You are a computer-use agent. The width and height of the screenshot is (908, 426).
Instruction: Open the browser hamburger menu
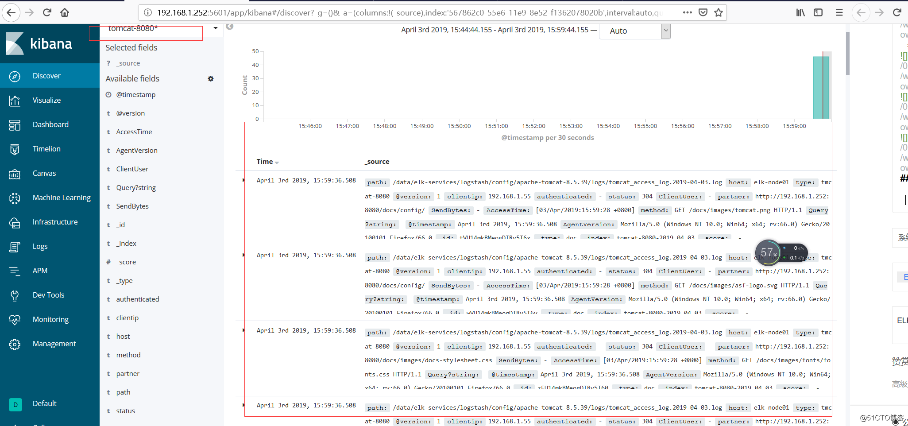point(839,12)
